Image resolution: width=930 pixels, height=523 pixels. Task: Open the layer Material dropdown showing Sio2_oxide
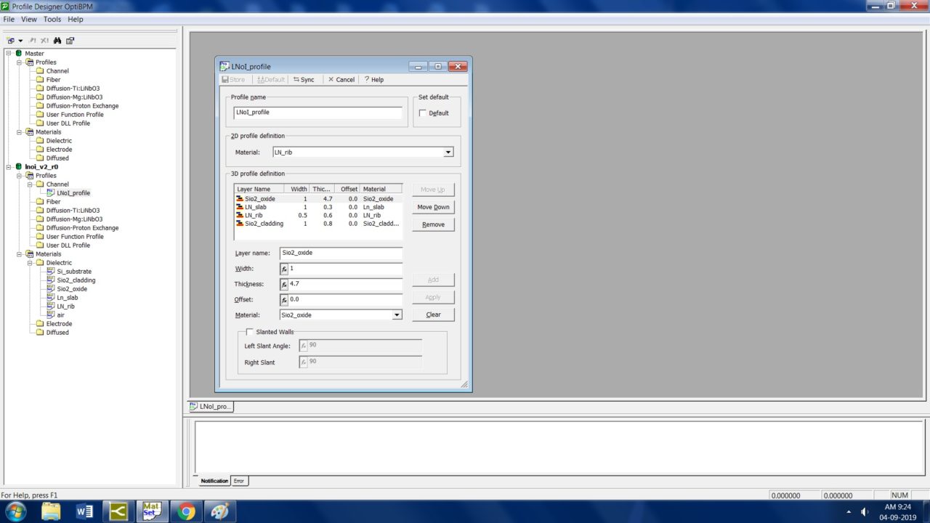click(397, 315)
